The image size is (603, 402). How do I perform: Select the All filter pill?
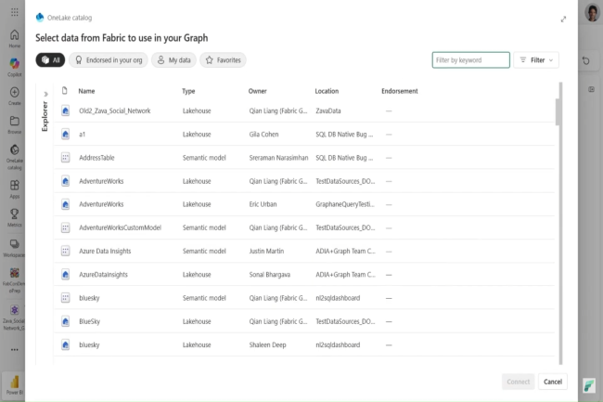coord(51,60)
